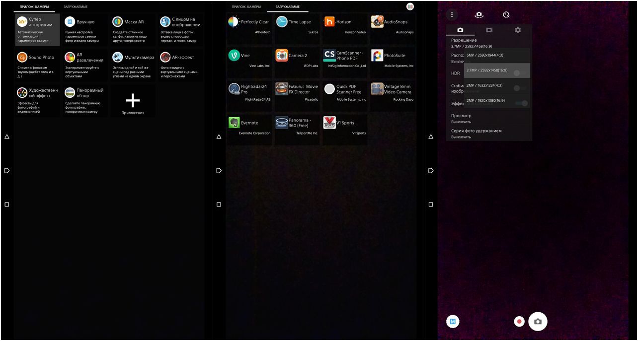Select 2MP / 1920x1080(16:9) resolution option
Image resolution: width=638 pixels, height=341 pixels.
[x=497, y=100]
